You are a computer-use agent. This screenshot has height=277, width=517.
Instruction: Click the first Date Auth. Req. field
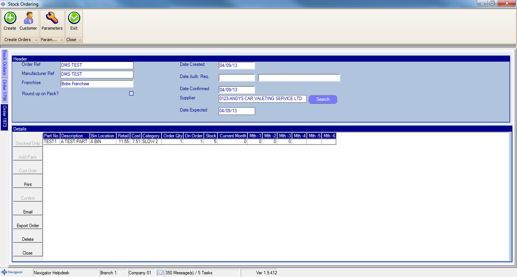pos(237,78)
